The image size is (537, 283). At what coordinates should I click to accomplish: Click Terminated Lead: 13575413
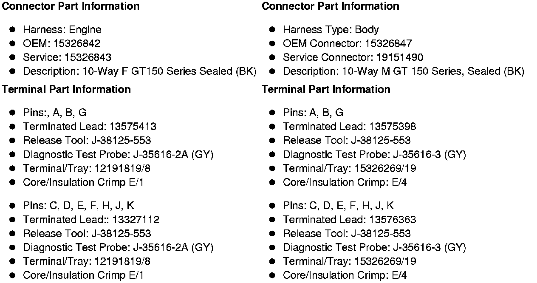tap(89, 127)
